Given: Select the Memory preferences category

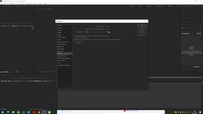Looking at the screenshot, I should click(65, 54).
